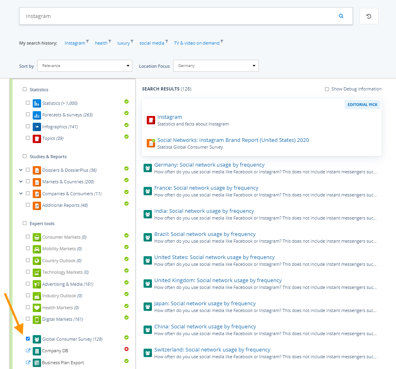Click the Global Consumer Survey people icon

37,339
